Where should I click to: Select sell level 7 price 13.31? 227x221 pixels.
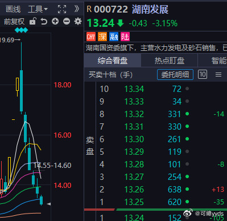(134, 127)
